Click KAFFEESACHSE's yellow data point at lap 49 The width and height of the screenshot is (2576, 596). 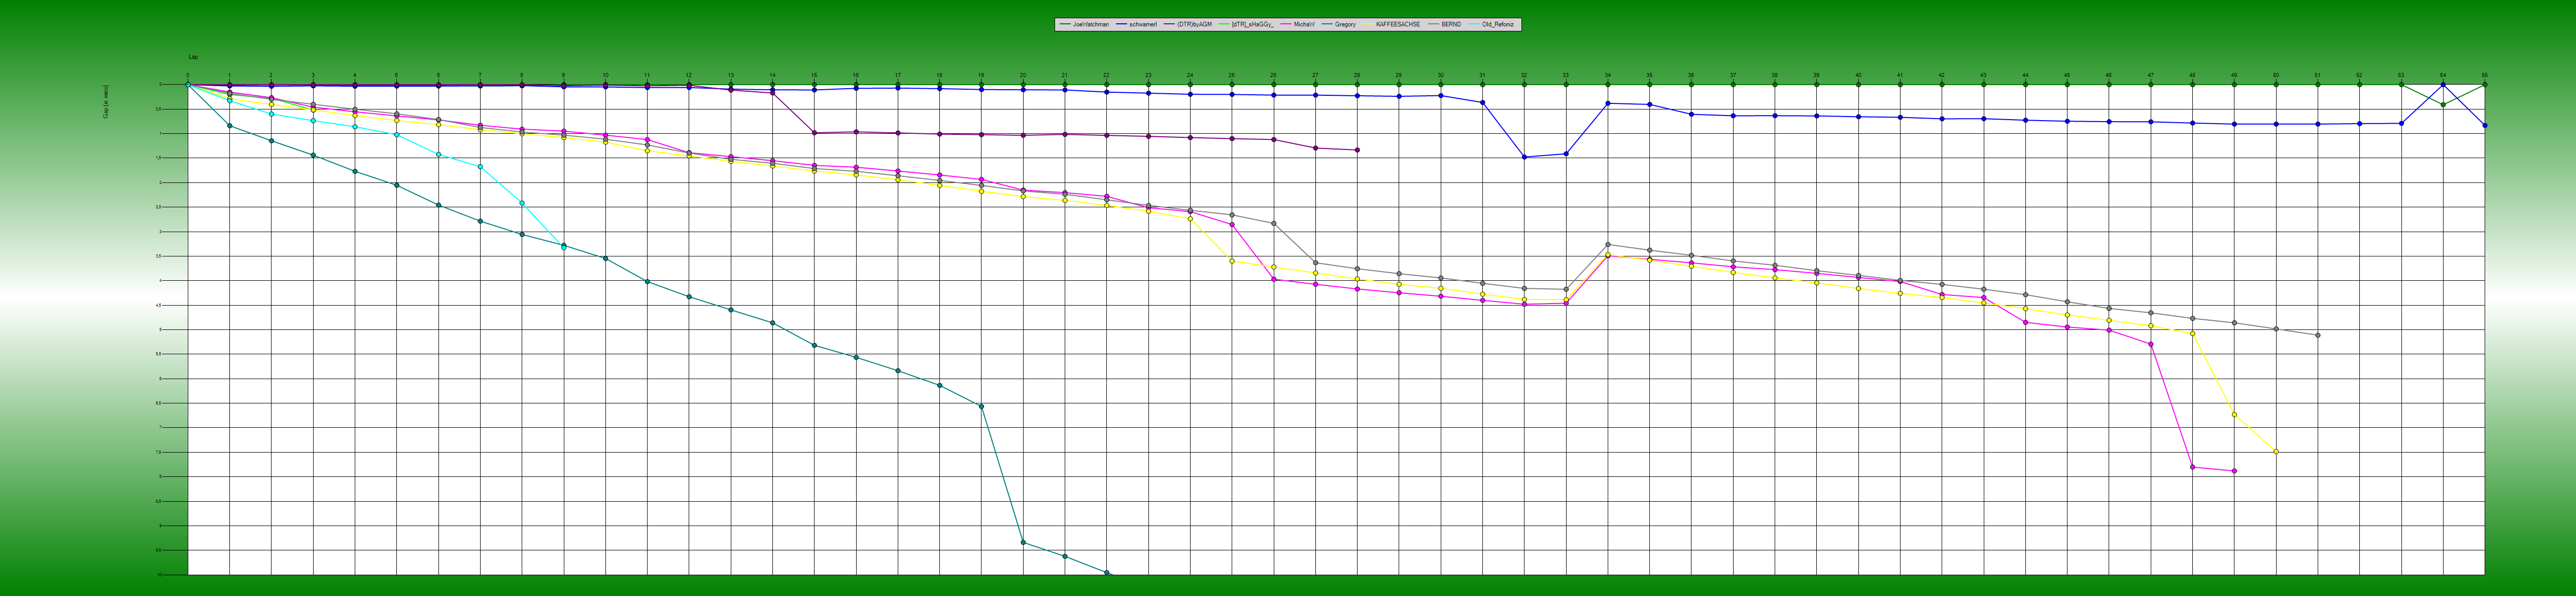point(2234,414)
